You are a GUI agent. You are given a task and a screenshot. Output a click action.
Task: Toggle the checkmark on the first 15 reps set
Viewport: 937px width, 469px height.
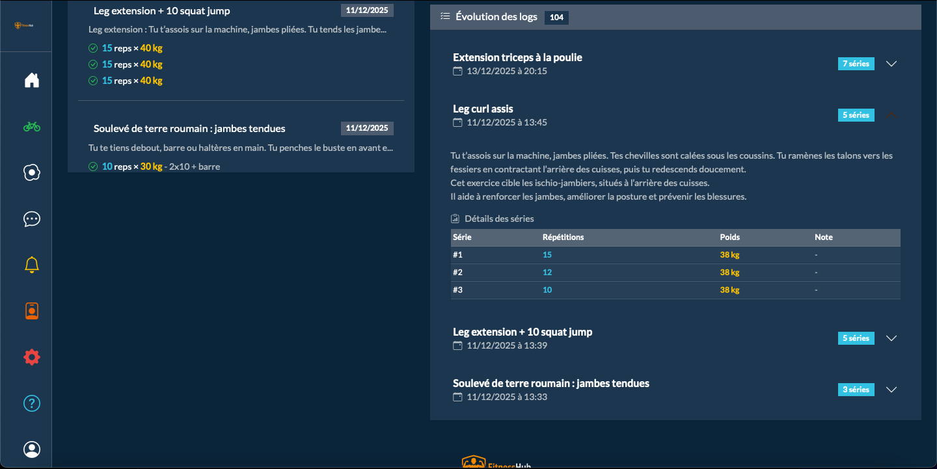pos(92,47)
